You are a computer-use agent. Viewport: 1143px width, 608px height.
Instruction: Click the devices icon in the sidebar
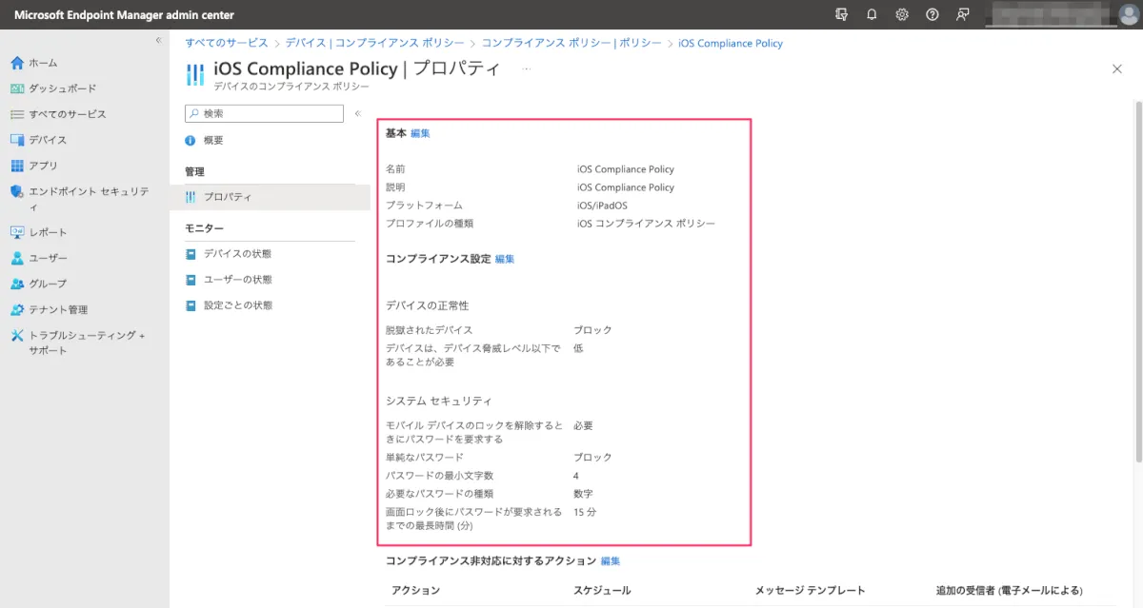tap(16, 140)
